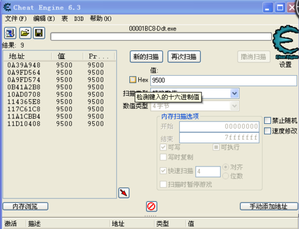The image size is (299, 229).
Task: Click the 00001BC8-Ddt.exe process label
Action: point(153,29)
